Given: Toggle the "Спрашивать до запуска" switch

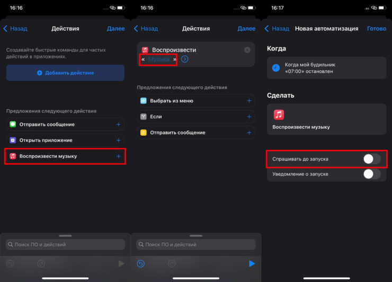Looking at the screenshot, I should pos(371,158).
